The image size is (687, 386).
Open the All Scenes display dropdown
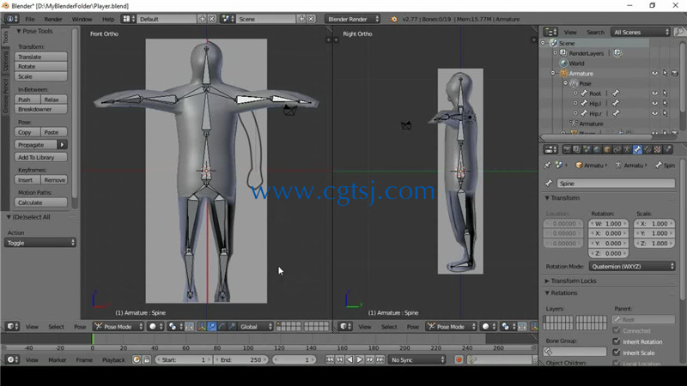click(x=641, y=32)
